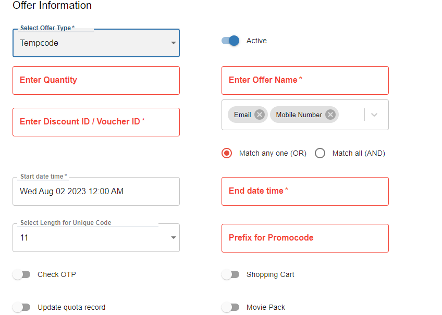Click the Email chip label
This screenshot has width=442, height=315.
(242, 115)
